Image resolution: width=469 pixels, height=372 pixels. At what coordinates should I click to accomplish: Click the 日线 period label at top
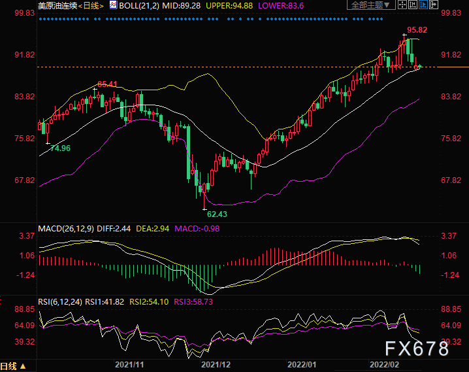[91, 6]
